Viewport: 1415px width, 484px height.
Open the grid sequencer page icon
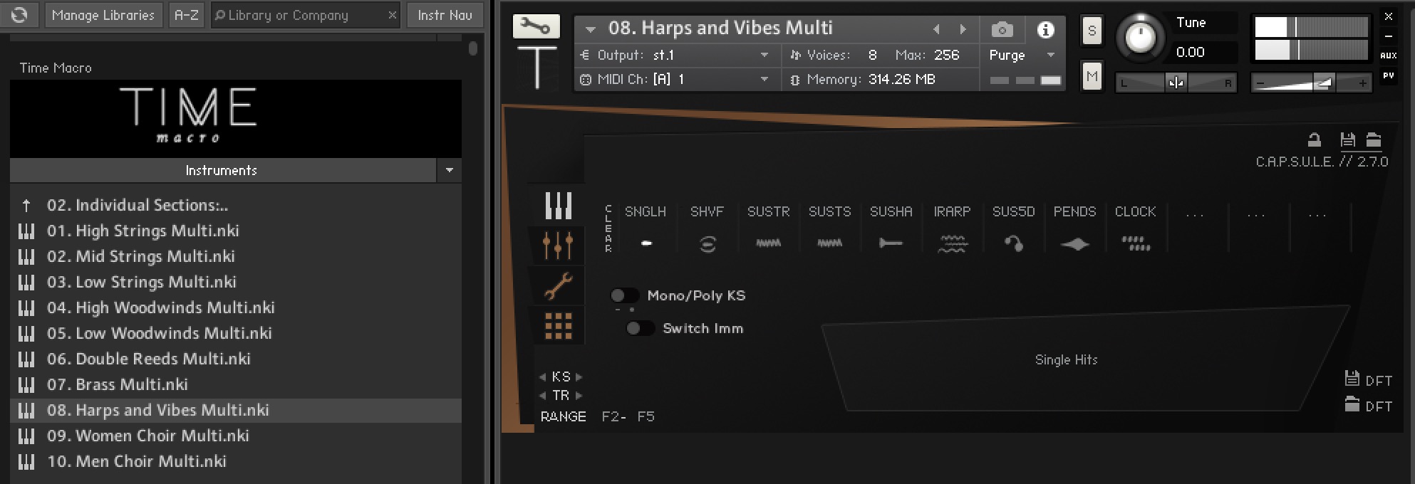pos(559,325)
